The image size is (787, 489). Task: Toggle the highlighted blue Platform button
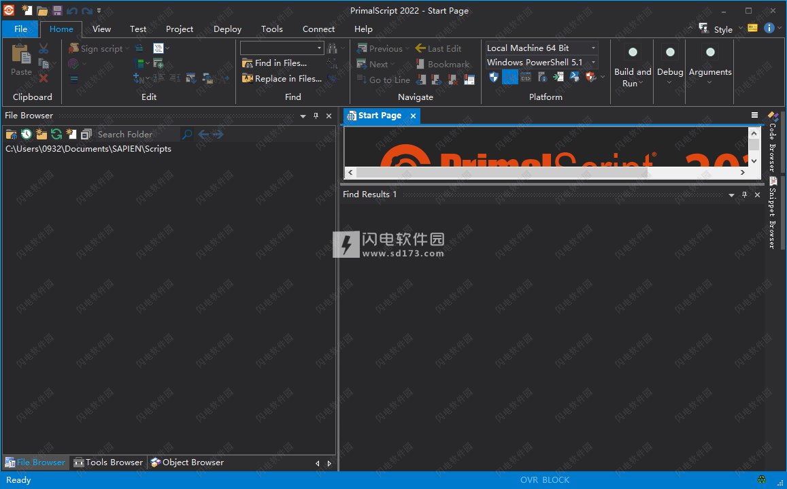pos(510,77)
